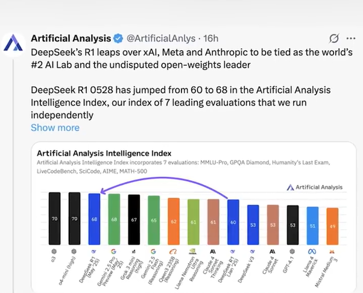
Task: Click the Google logo under the green 68 bar
Action: click(114, 249)
